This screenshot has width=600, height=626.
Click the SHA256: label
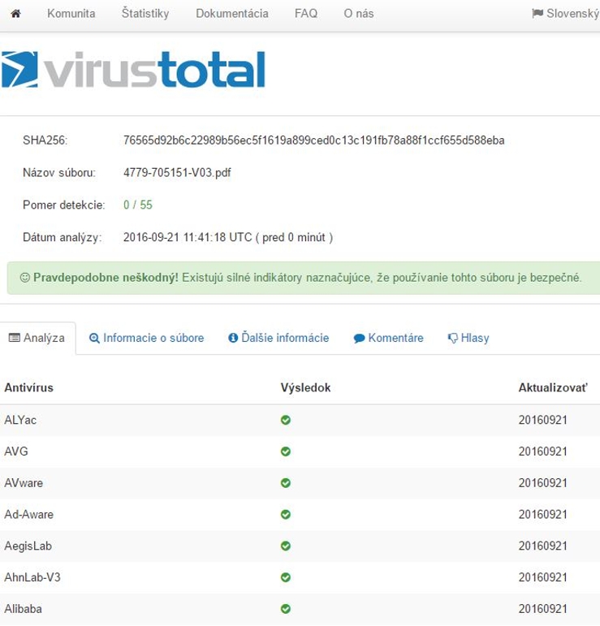click(45, 140)
